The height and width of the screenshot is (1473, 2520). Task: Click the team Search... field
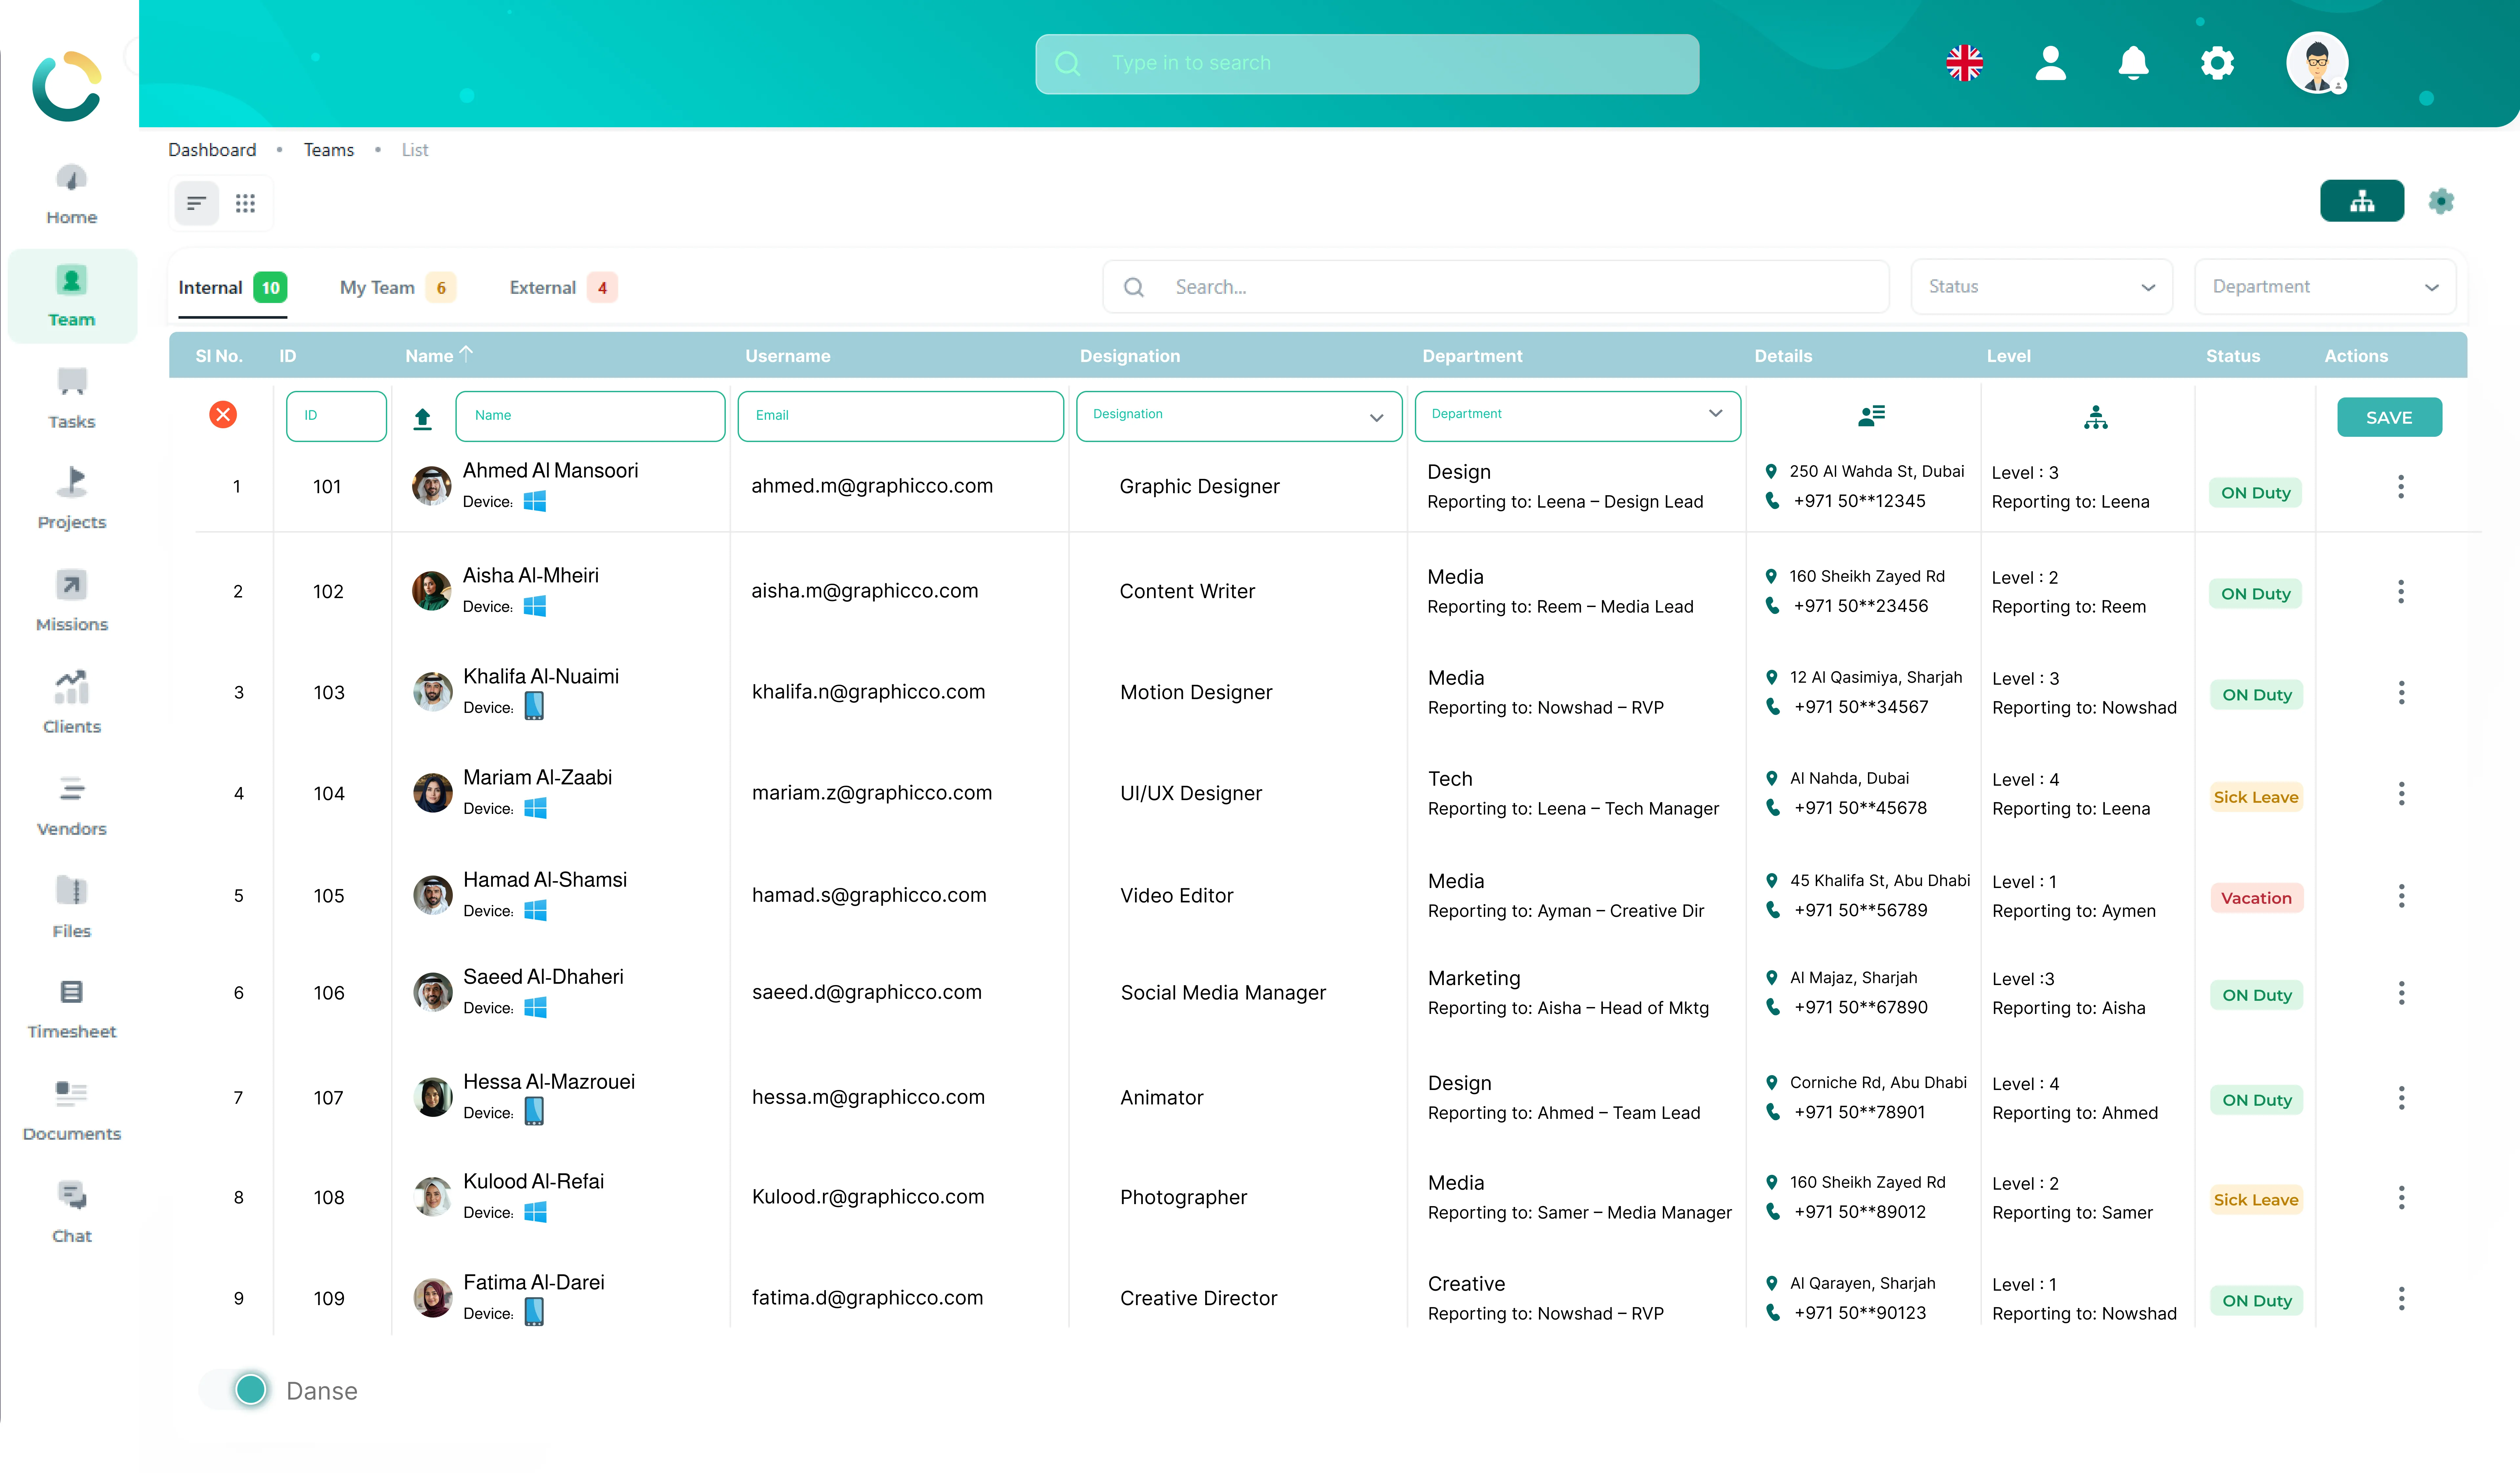(1496, 287)
